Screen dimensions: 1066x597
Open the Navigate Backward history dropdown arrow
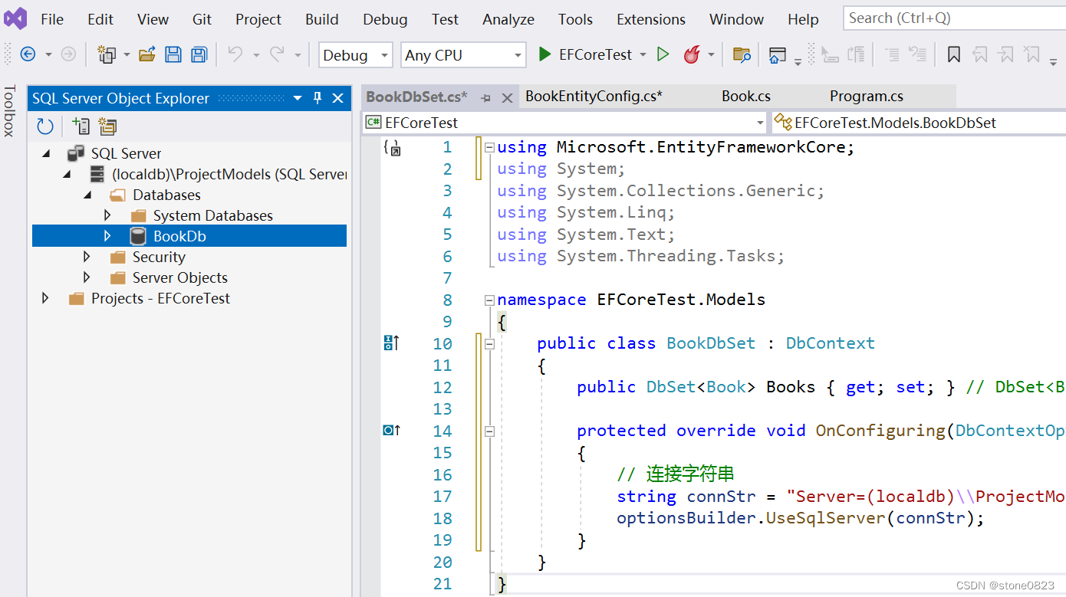pyautogui.click(x=48, y=54)
